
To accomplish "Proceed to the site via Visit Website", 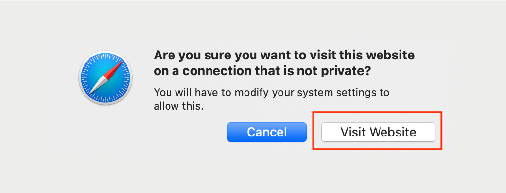I will [378, 132].
